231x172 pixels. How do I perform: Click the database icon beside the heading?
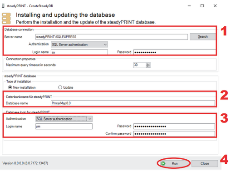click(6, 19)
